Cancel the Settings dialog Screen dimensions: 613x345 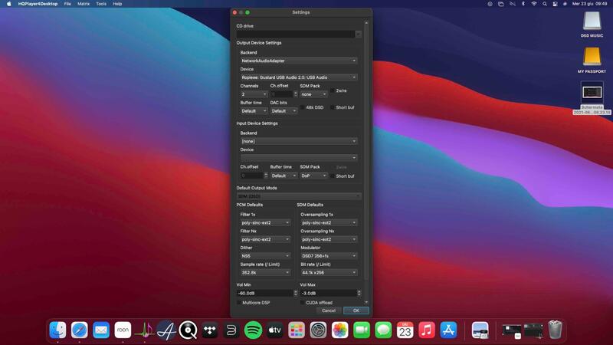(328, 310)
